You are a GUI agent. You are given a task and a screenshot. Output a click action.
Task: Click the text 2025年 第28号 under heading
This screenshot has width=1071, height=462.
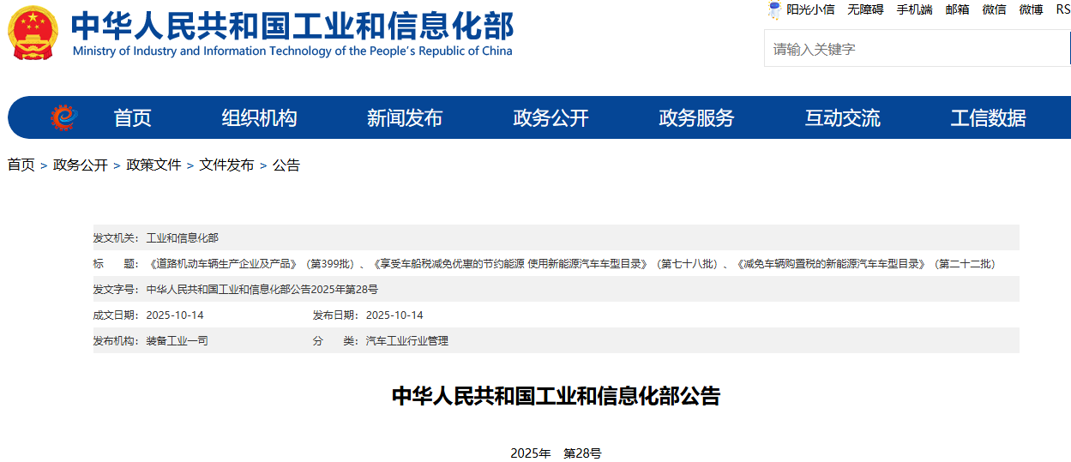(x=556, y=453)
